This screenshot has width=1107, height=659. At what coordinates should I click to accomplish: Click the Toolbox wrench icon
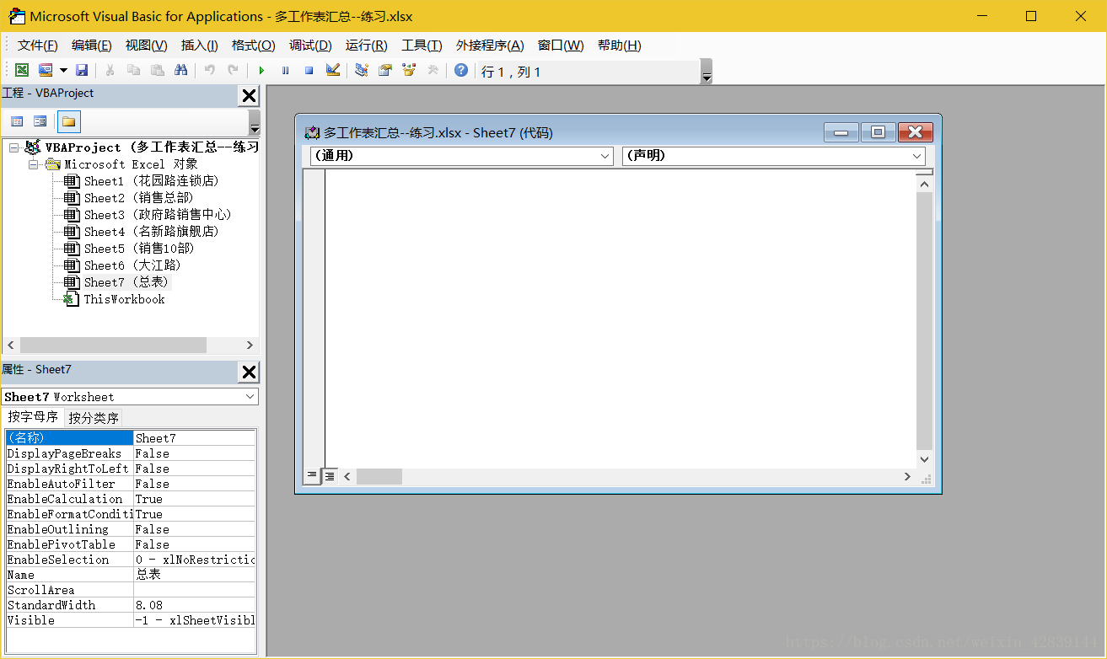(x=433, y=71)
